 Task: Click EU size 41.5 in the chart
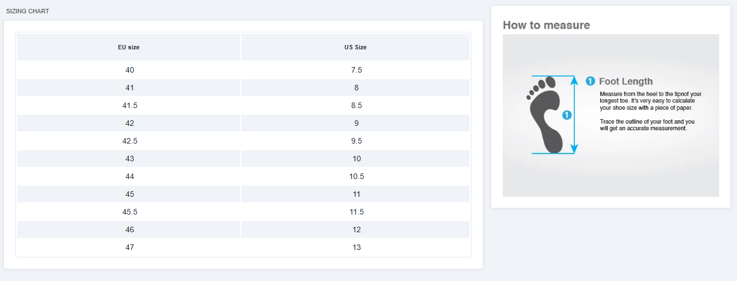[x=130, y=105]
